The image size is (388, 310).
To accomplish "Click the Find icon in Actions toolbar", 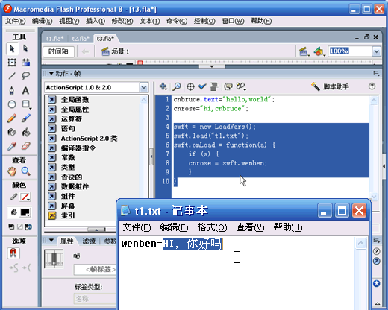I will click(x=177, y=86).
